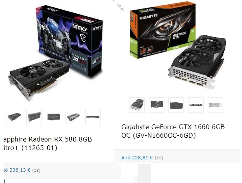Click the 228,81 € price link
The width and height of the screenshot is (242, 183).
pyautogui.click(x=137, y=158)
